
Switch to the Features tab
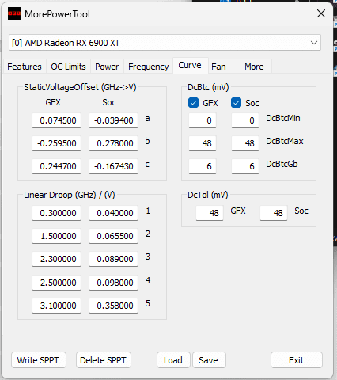point(25,66)
